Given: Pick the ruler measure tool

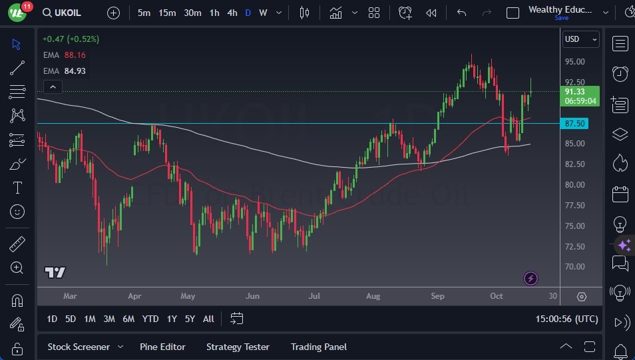Looking at the screenshot, I should click(x=17, y=244).
